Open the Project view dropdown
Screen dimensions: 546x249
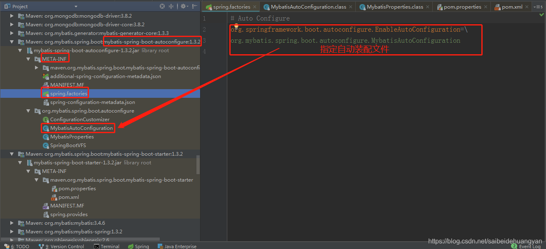[x=76, y=7]
